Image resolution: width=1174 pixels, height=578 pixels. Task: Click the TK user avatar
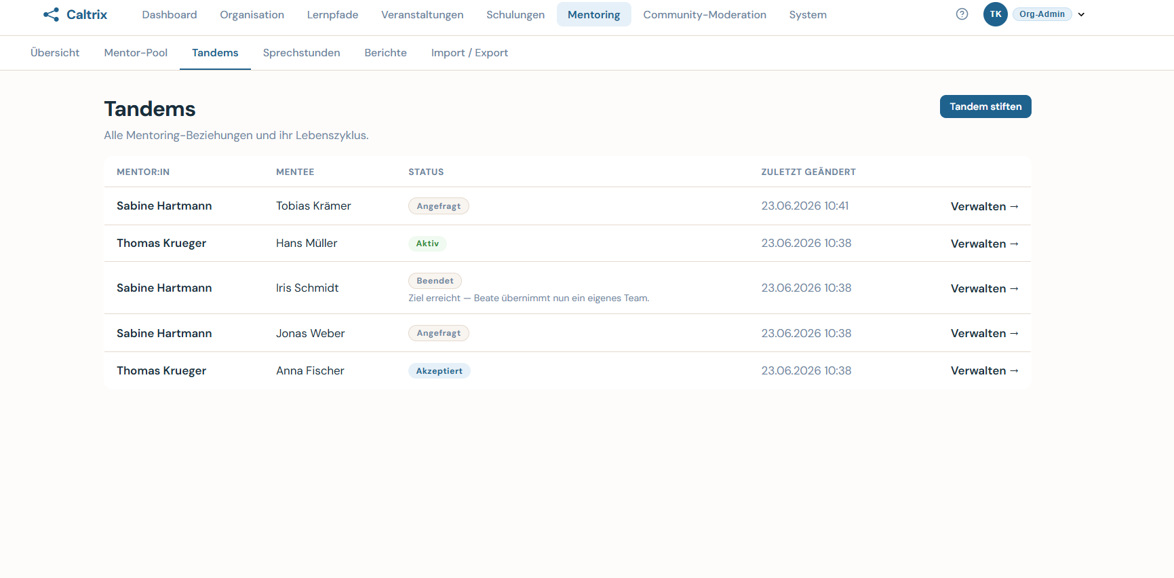tap(995, 14)
